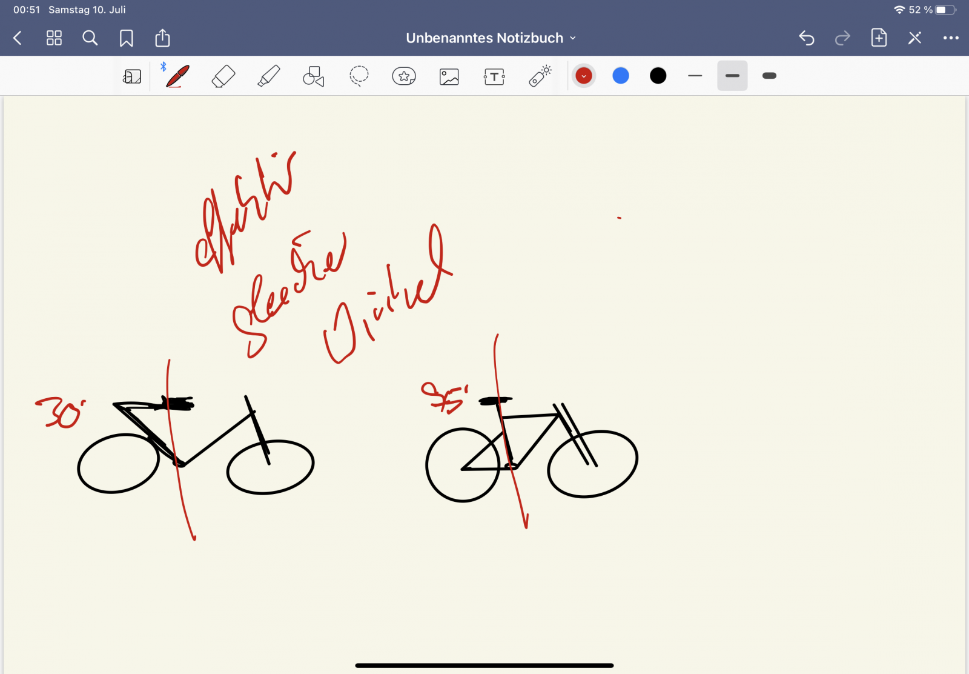Choose the thin stroke width
This screenshot has width=969, height=674.
tap(695, 76)
